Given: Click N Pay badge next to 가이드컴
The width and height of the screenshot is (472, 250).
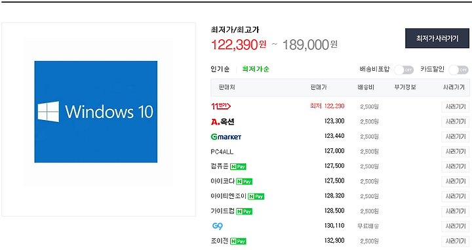Looking at the screenshot, I should 244,211.
